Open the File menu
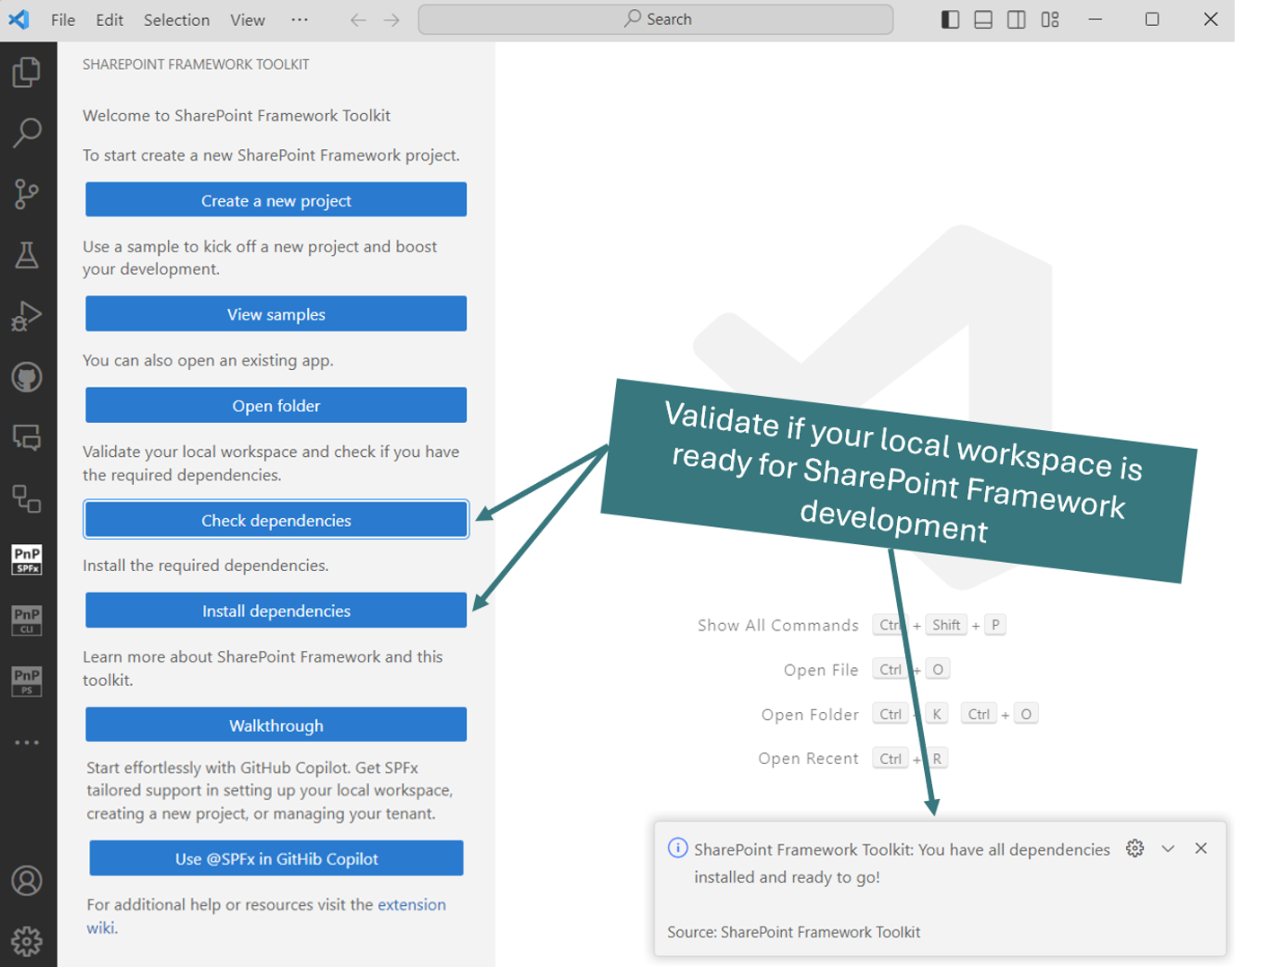 (x=63, y=20)
